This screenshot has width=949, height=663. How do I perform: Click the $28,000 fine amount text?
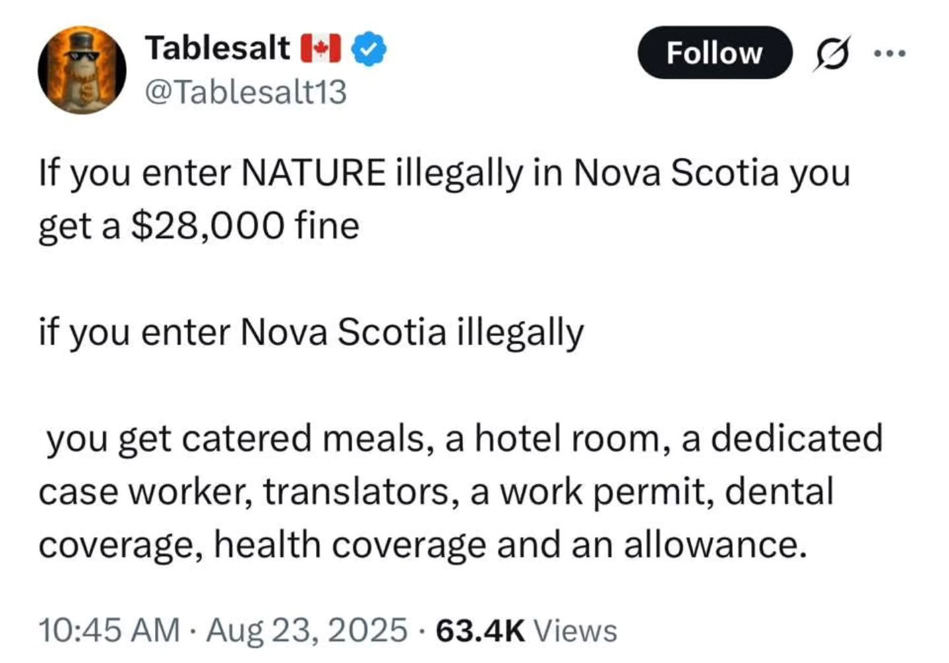click(x=208, y=226)
